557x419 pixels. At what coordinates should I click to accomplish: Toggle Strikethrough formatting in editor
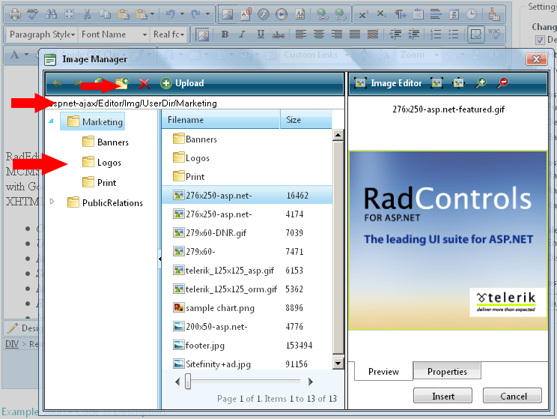pos(278,35)
